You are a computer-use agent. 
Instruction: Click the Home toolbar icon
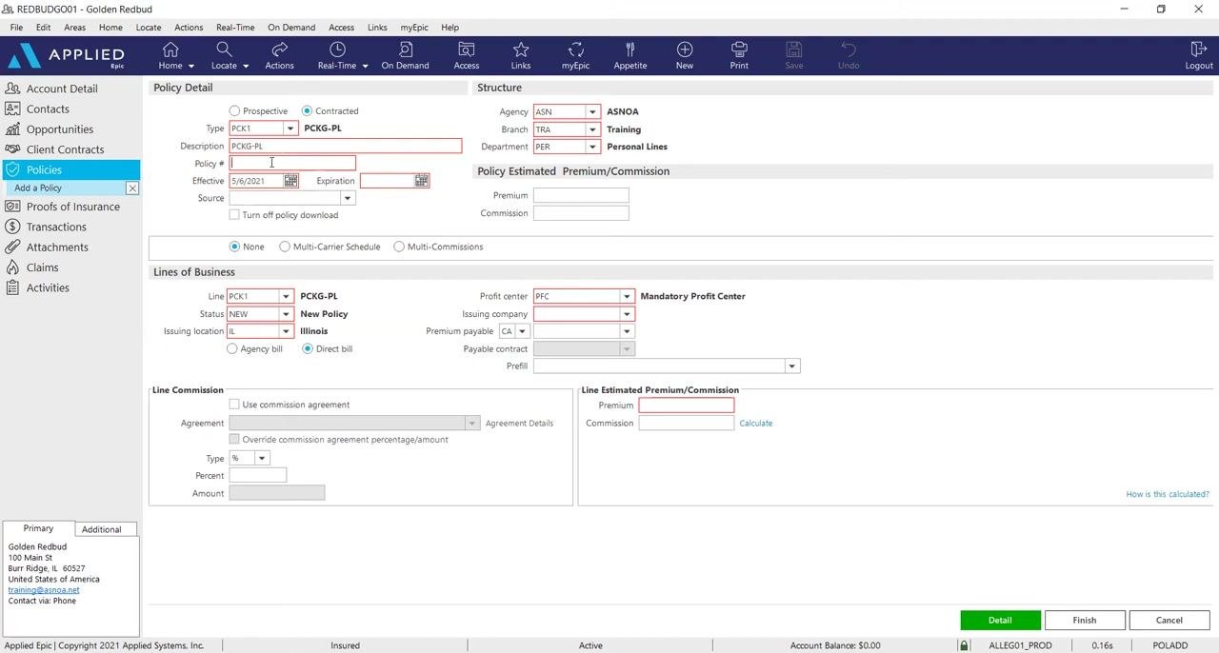170,49
